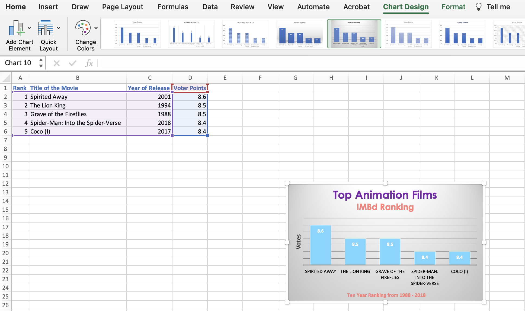Click the Votes axis title

tap(299, 242)
